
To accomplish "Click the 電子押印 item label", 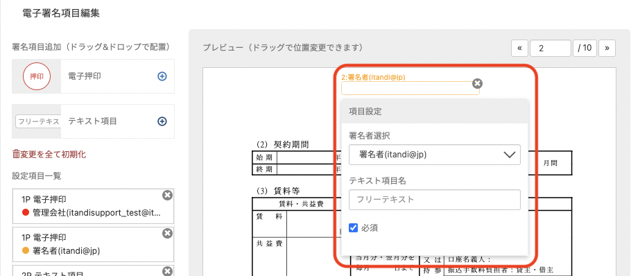I will click(x=85, y=76).
